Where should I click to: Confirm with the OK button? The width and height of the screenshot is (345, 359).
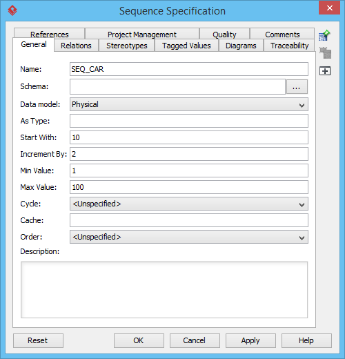(x=139, y=340)
